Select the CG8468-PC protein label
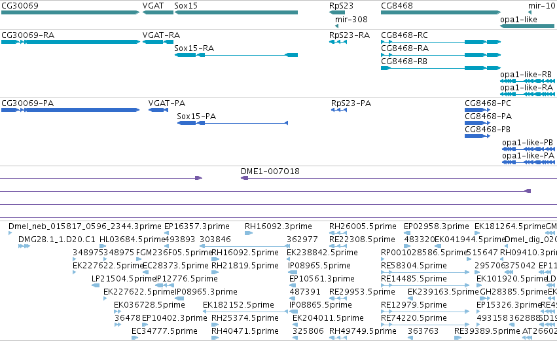This screenshot has height=341, width=557. [488, 103]
